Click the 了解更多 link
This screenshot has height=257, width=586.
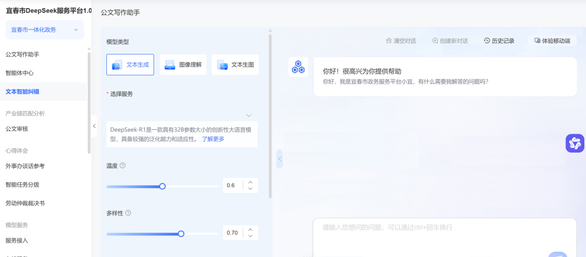pos(213,139)
